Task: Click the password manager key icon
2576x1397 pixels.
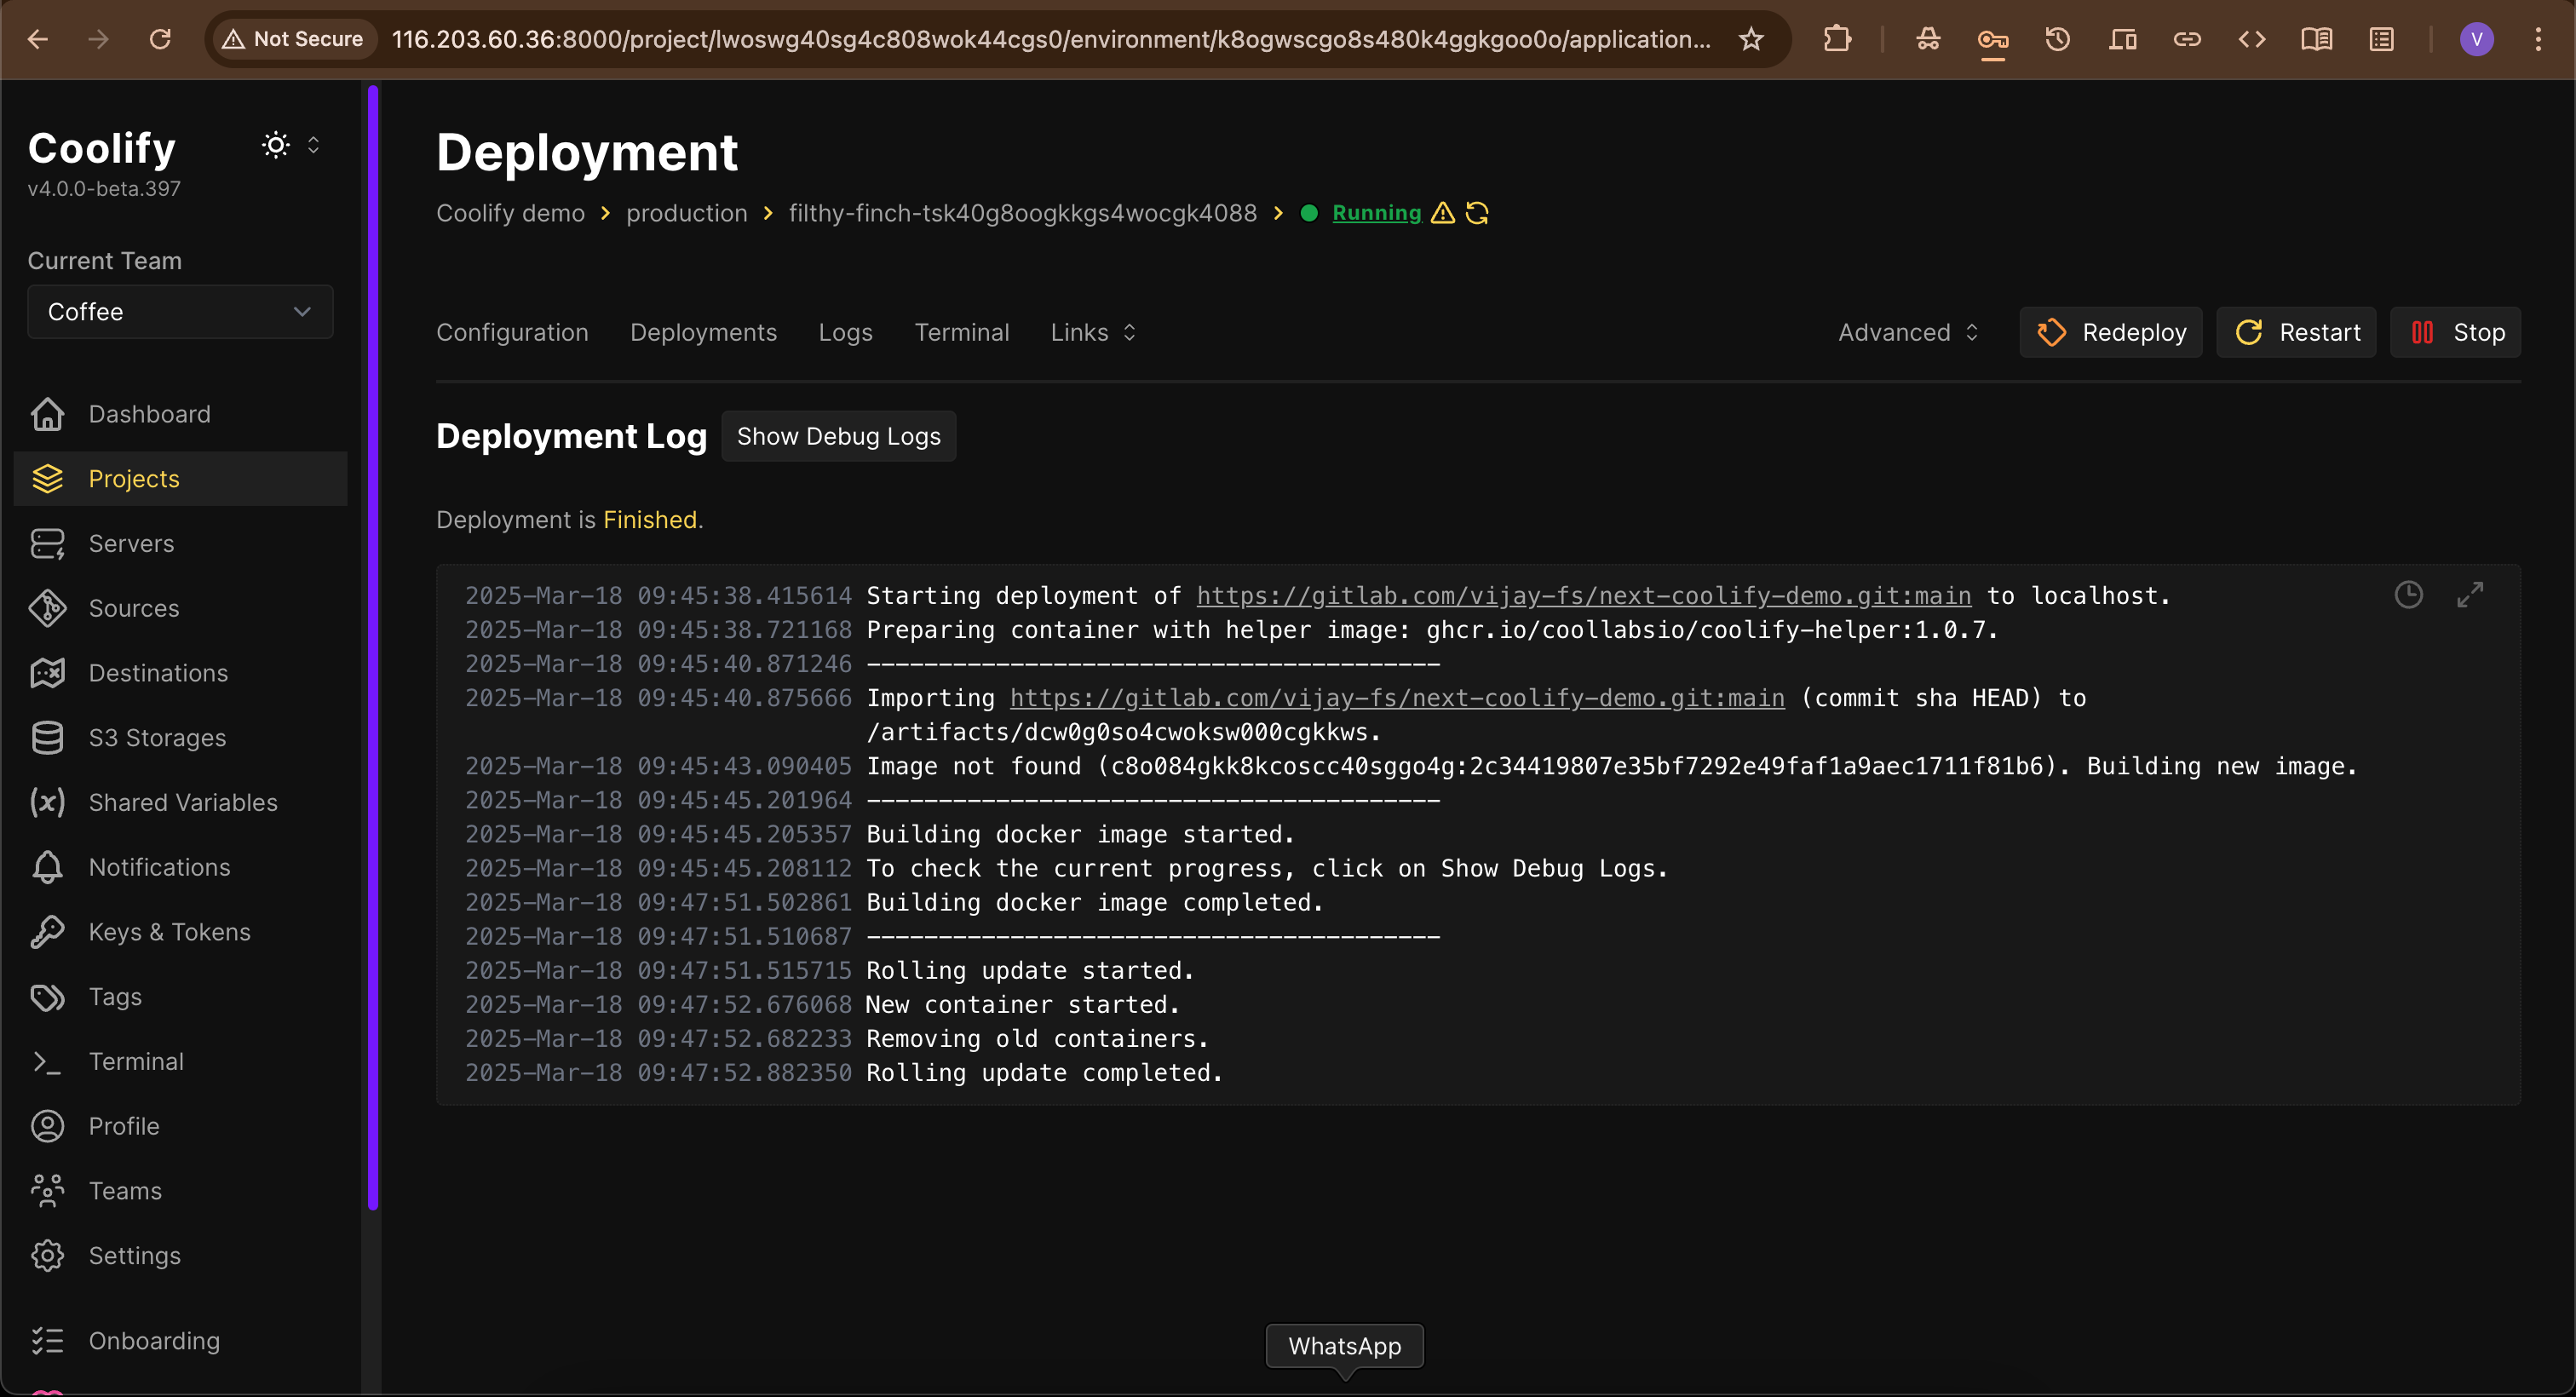Action: click(1992, 39)
